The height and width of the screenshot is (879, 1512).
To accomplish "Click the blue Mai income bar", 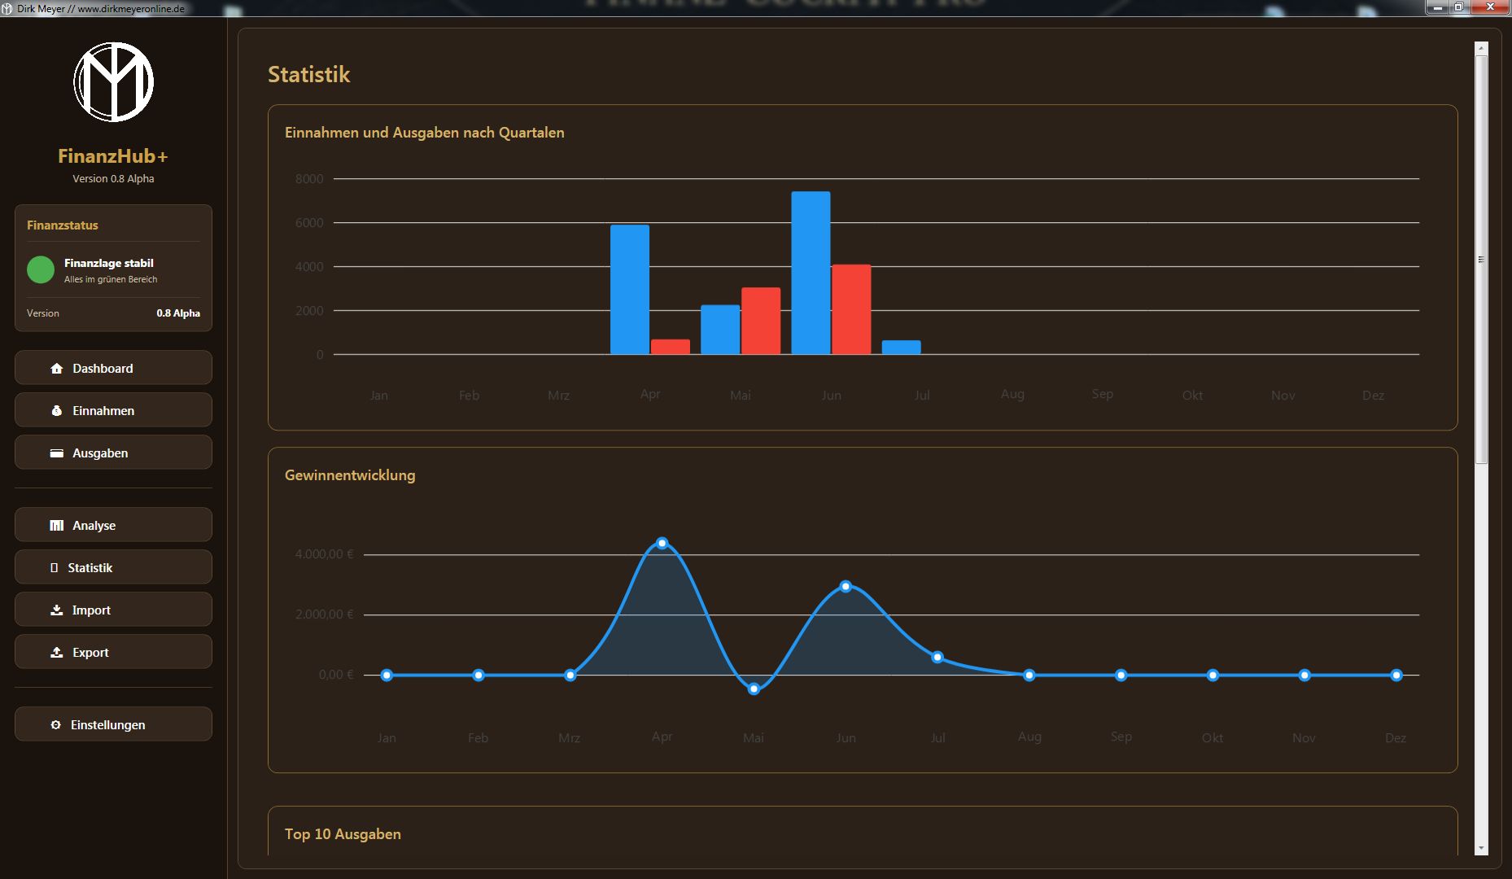I will 720,330.
